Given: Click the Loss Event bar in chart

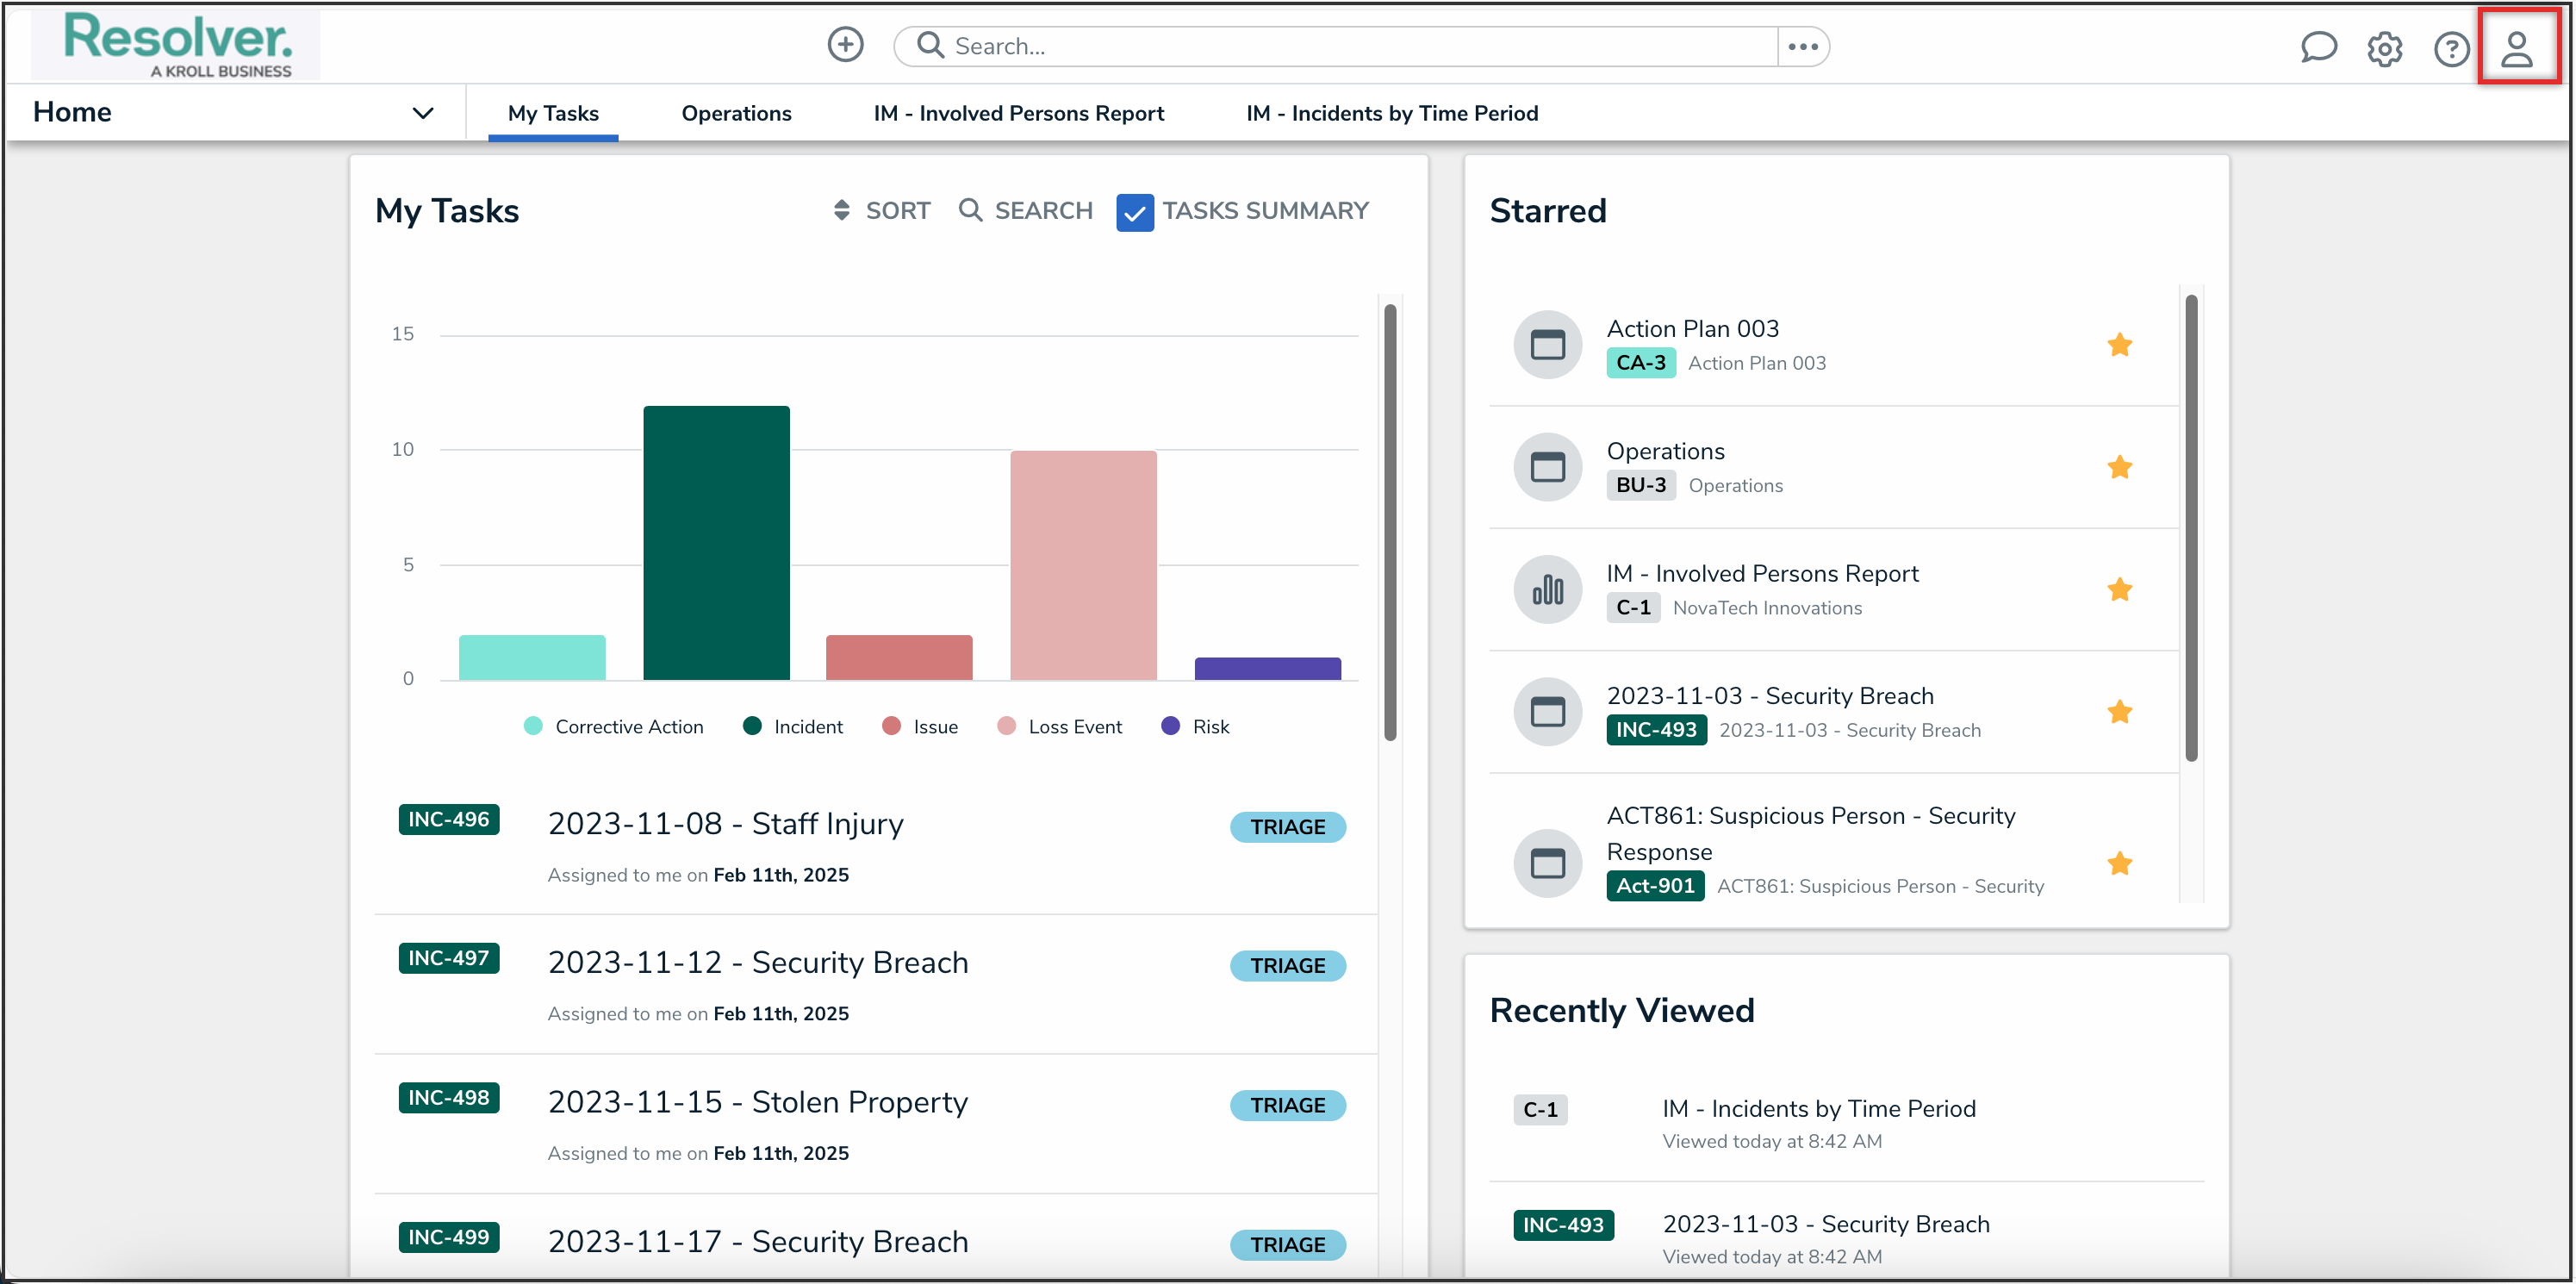Looking at the screenshot, I should click(1083, 565).
